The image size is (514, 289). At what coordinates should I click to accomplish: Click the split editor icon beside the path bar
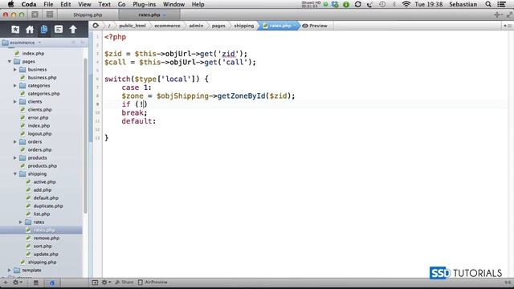tap(508, 26)
